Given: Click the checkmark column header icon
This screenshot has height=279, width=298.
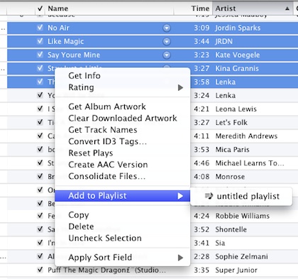Looking at the screenshot, I should coord(40,9).
